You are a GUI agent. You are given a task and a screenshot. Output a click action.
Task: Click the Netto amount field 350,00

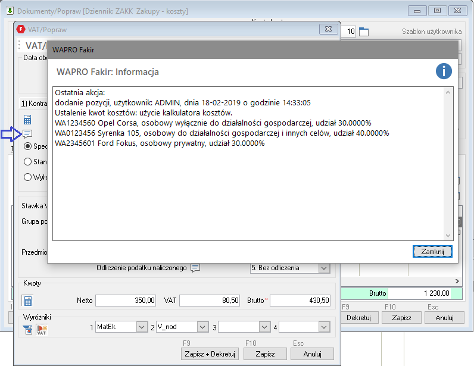pyautogui.click(x=126, y=301)
